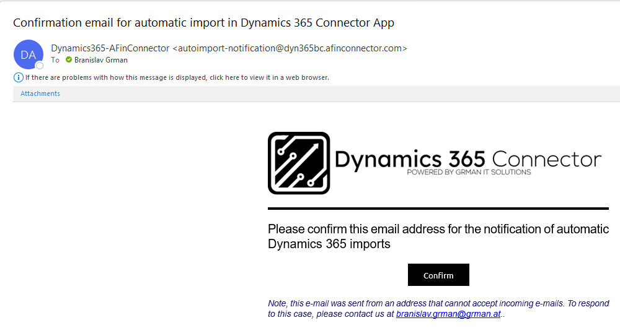Click 'Please confirm this email address' heading
This screenshot has height=328, width=620.
point(438,236)
